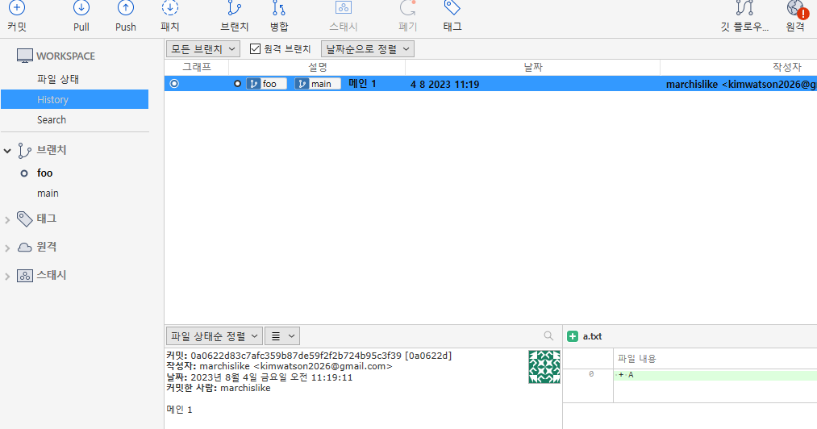This screenshot has height=429, width=817.
Task: Click the tag icon beside 태그 in sidebar
Action: [x=24, y=219]
